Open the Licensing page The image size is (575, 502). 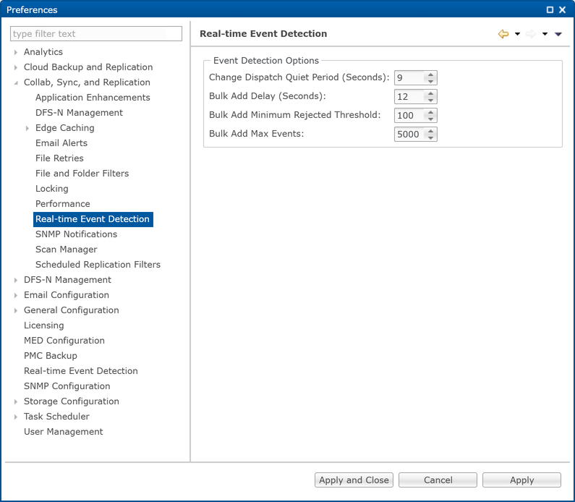[44, 326]
